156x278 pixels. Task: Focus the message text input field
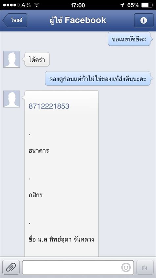(78, 267)
